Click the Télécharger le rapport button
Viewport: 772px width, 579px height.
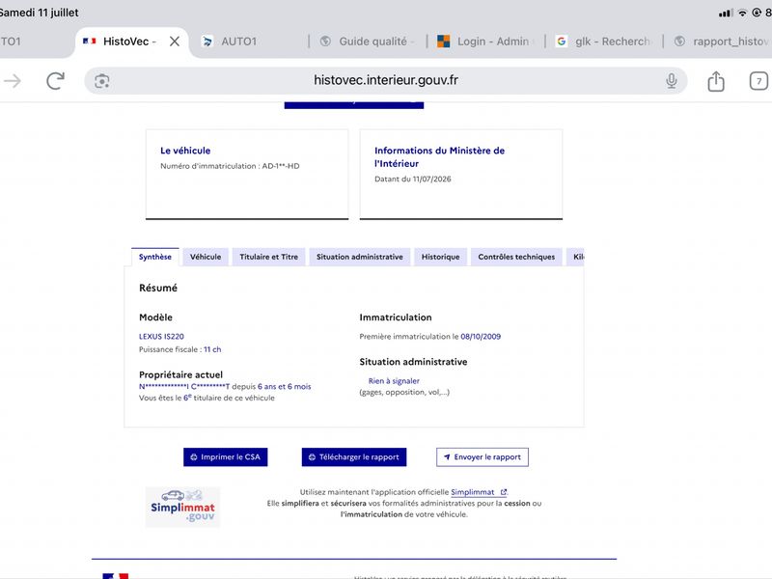pyautogui.click(x=354, y=456)
